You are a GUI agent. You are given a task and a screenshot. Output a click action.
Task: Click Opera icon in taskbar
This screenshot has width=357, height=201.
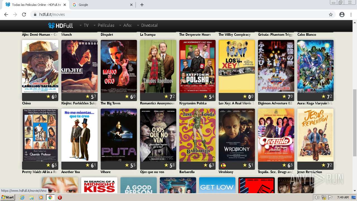(x=60, y=197)
